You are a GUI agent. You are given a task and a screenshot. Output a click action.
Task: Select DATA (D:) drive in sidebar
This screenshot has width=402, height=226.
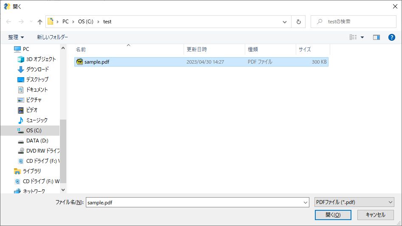(x=33, y=141)
